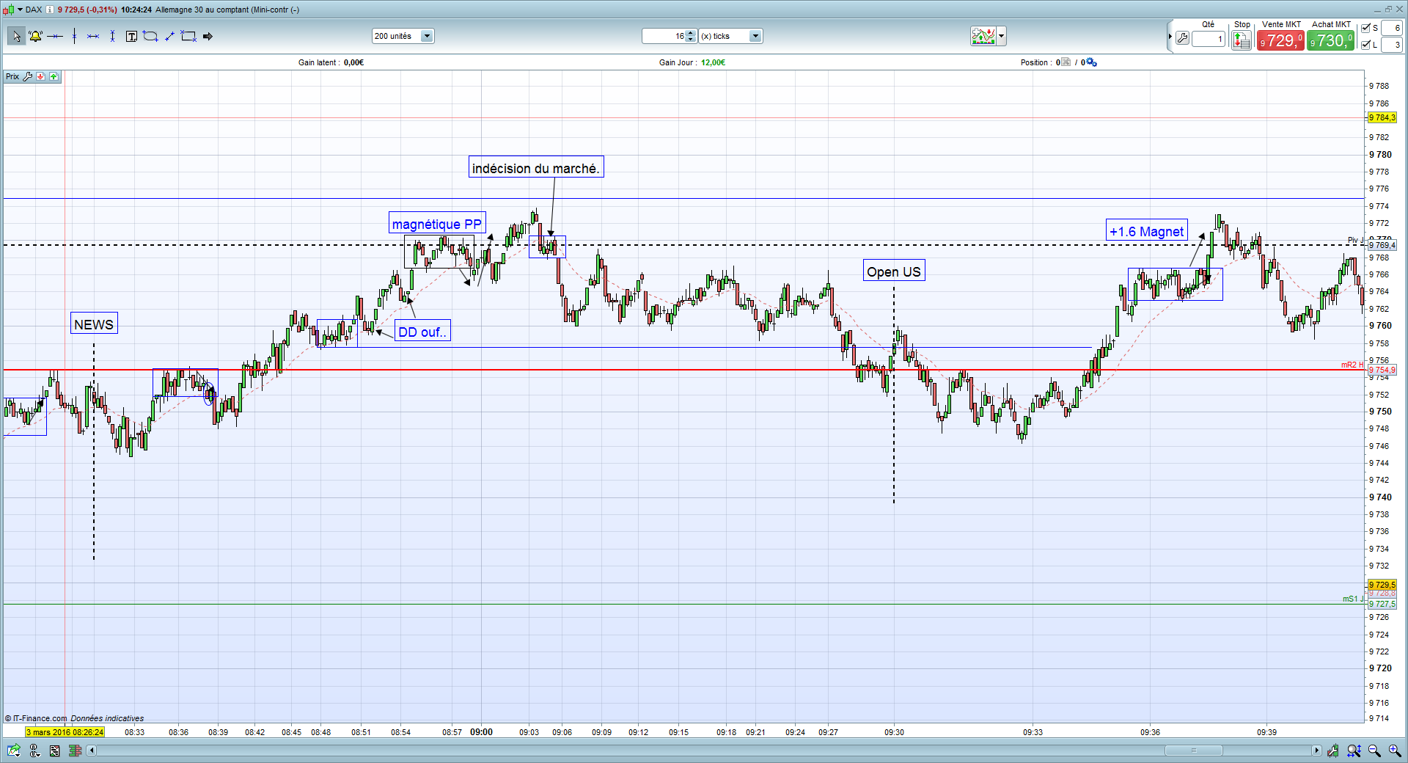Toggle the L checkbox

(x=1365, y=45)
